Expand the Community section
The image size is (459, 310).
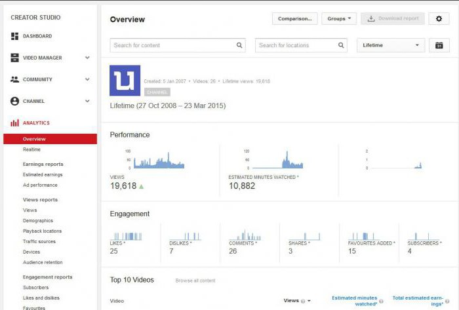coord(87,79)
